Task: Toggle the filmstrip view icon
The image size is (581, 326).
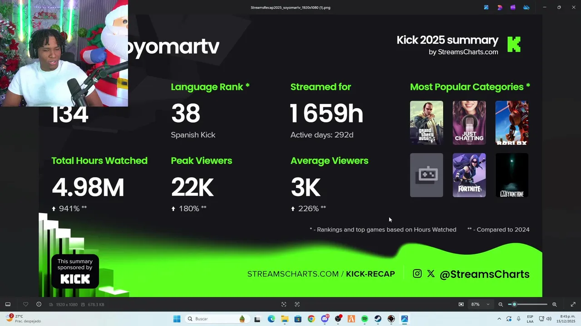Action: click(x=8, y=304)
